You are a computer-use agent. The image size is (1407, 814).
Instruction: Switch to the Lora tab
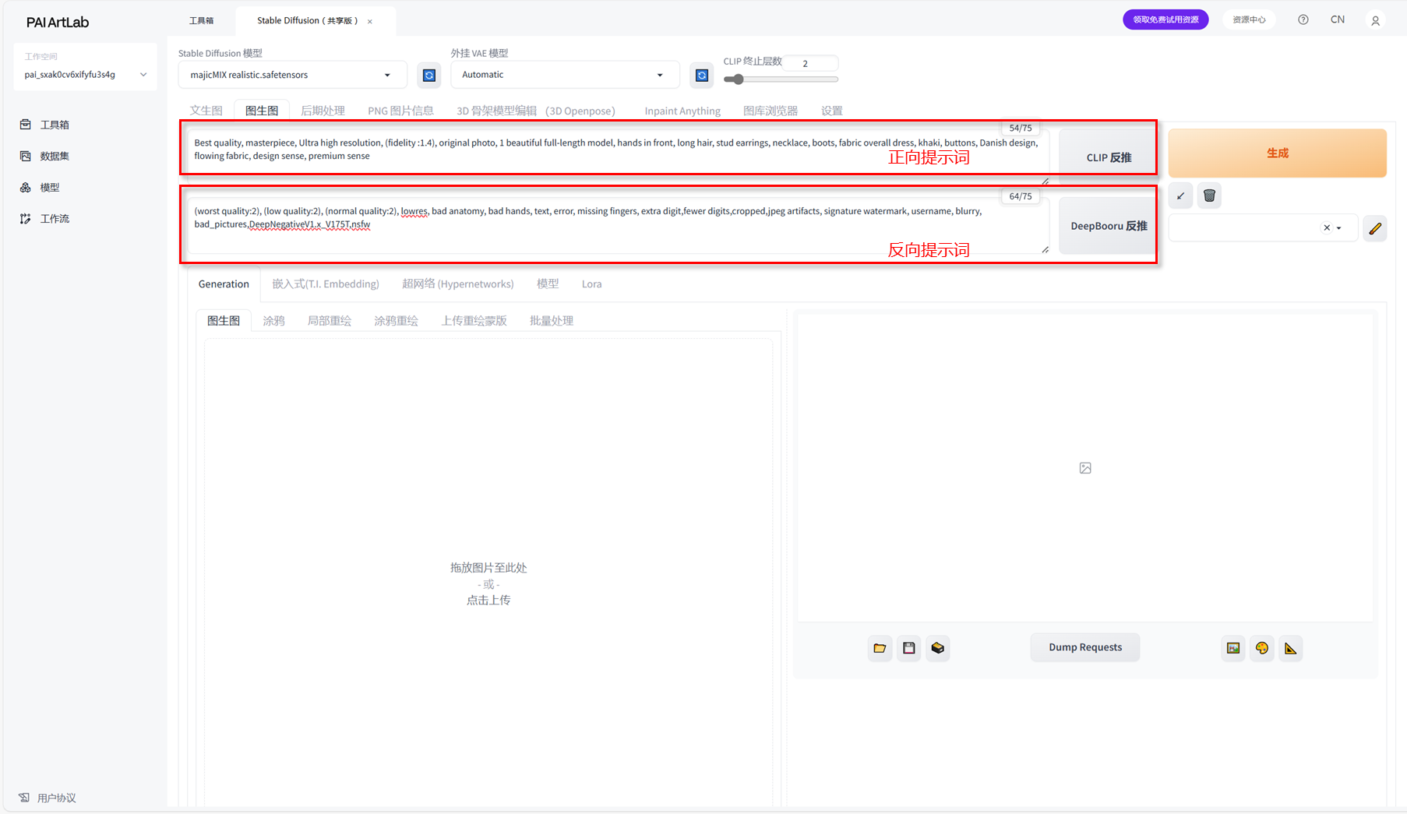(x=591, y=284)
